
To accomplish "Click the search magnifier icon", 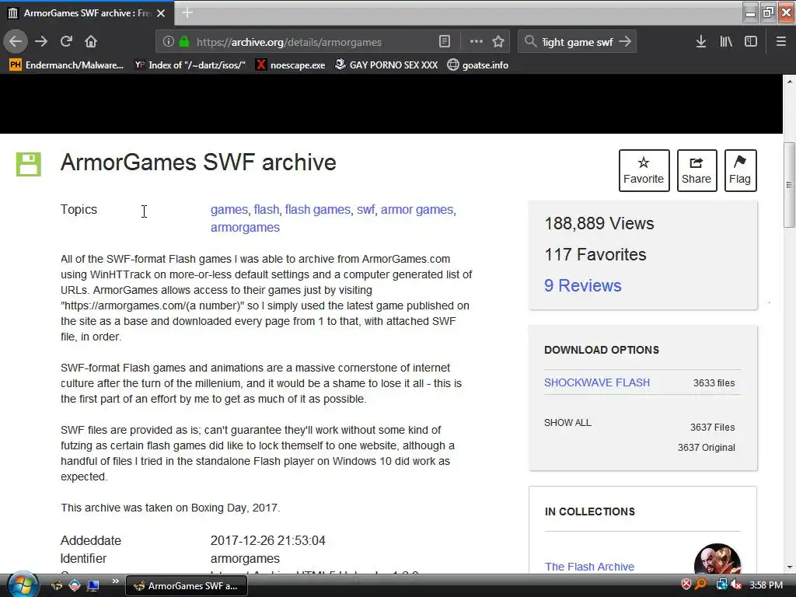I will [530, 42].
